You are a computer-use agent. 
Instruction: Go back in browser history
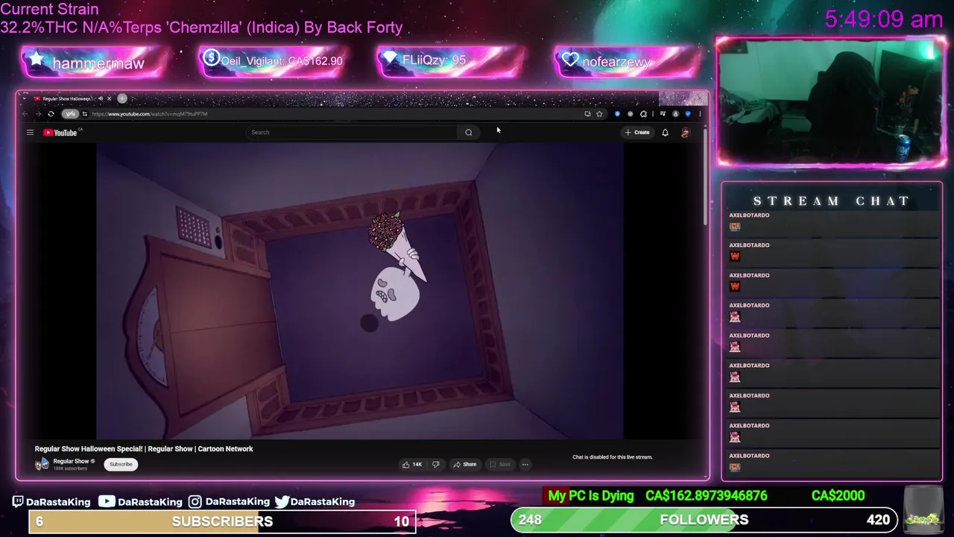[x=25, y=114]
